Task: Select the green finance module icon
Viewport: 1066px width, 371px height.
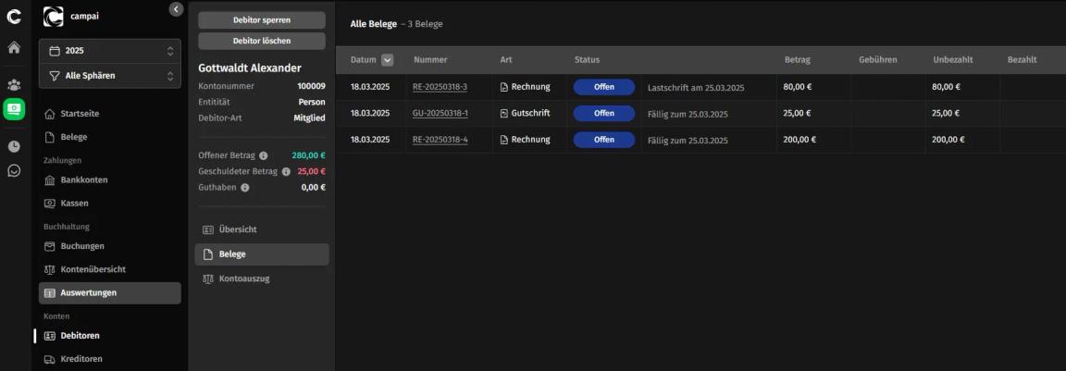Action: (14, 109)
